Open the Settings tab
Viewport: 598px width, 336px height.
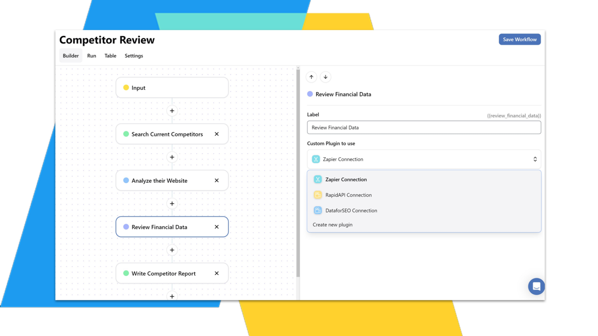134,56
